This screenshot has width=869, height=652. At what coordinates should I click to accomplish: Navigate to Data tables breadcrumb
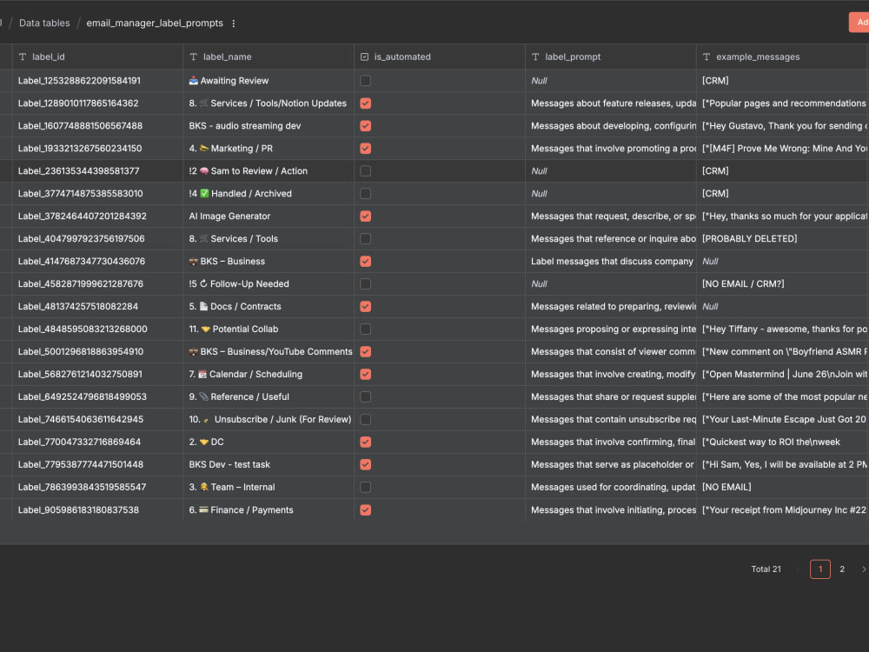[x=44, y=23]
